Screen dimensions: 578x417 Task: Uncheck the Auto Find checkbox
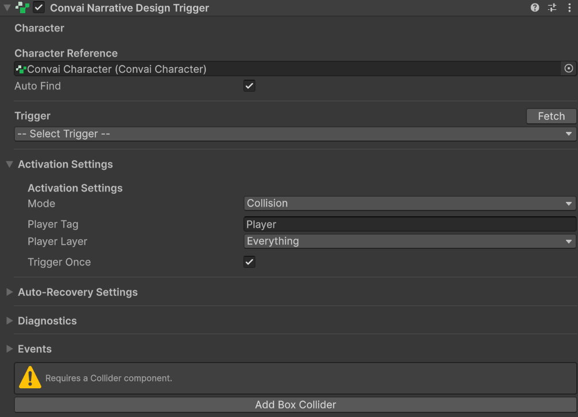pyautogui.click(x=250, y=86)
